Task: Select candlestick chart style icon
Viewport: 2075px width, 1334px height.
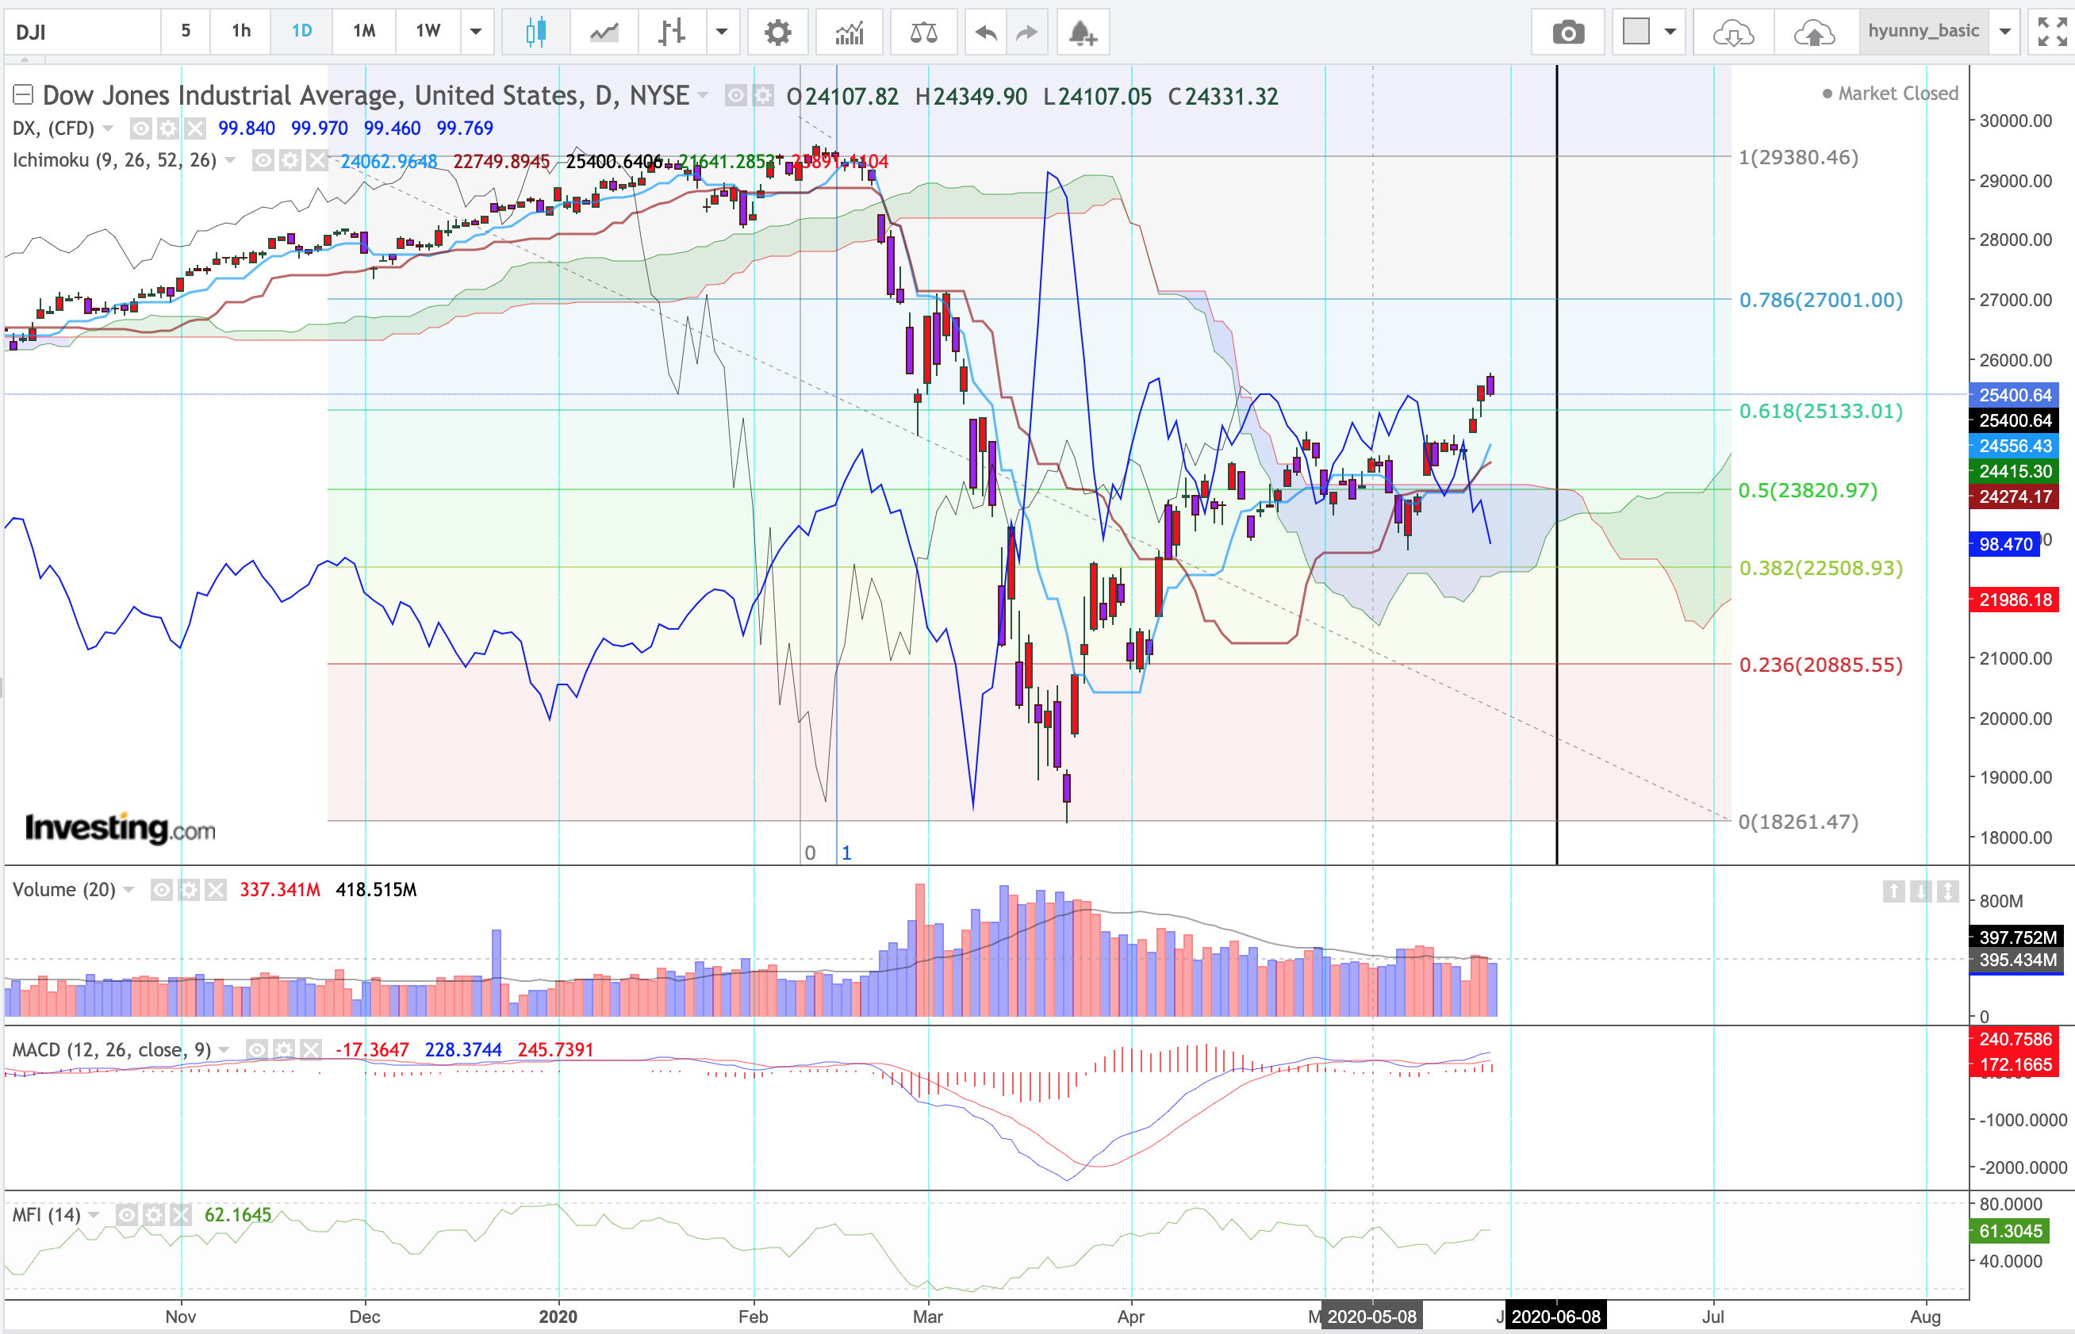Action: (x=535, y=32)
